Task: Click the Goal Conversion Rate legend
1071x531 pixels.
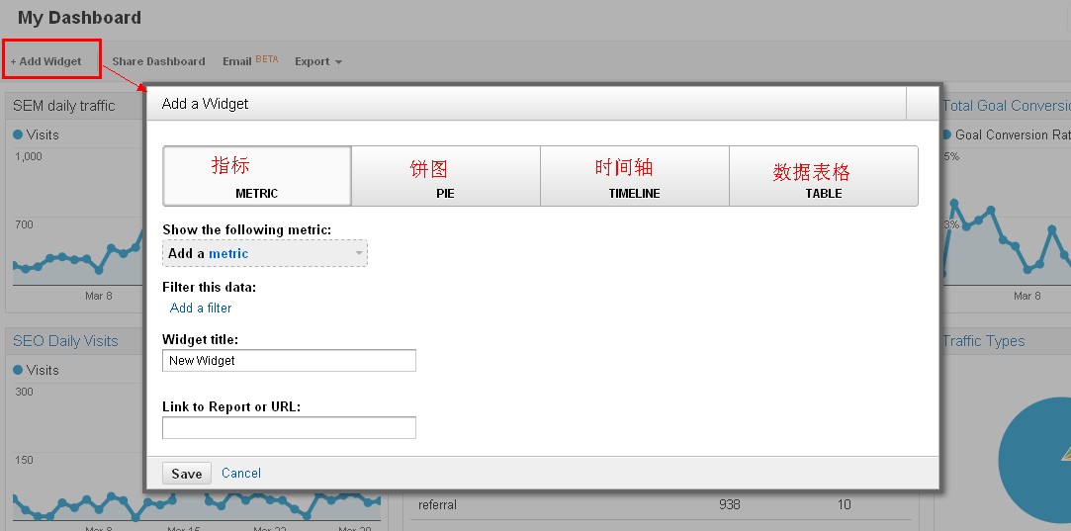Action: (1006, 134)
